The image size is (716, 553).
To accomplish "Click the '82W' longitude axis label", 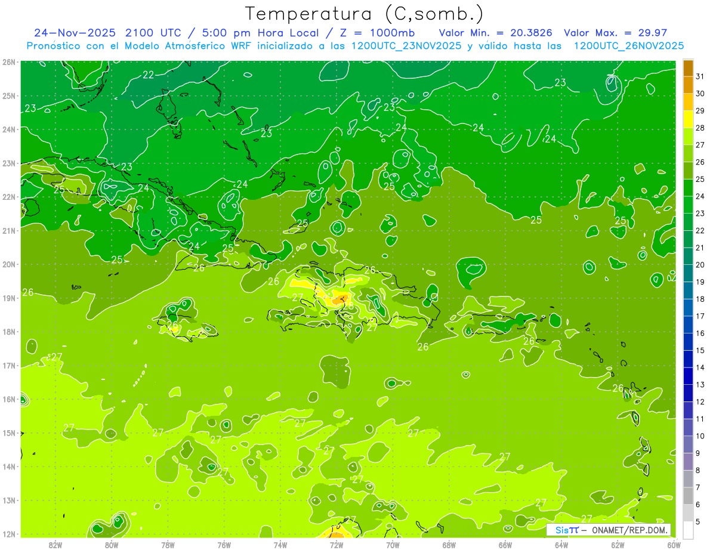I will click(x=55, y=544).
